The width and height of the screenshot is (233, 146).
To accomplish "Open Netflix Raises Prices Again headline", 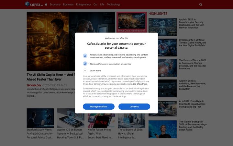I will click(x=100, y=134).
